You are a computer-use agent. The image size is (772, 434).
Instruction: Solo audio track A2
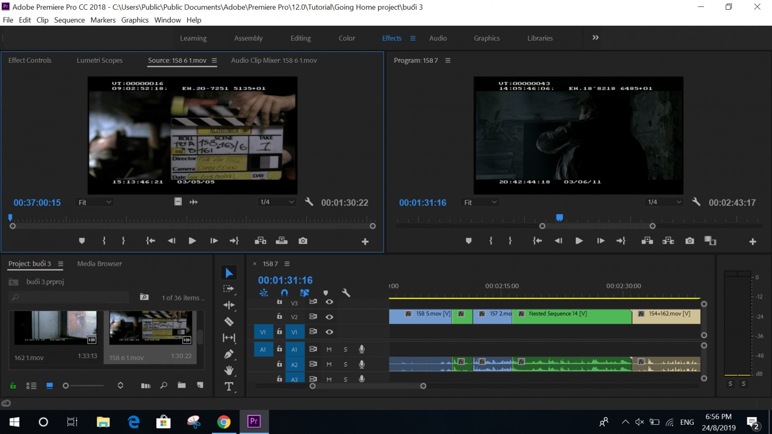[345, 364]
